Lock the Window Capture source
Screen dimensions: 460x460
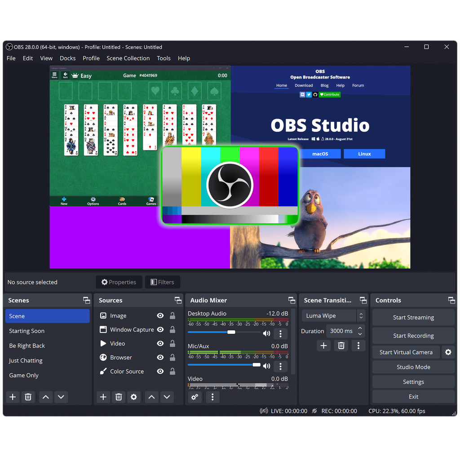coord(172,329)
